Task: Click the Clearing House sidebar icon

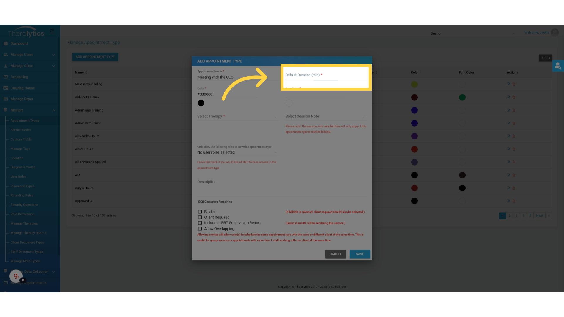Action: (6, 88)
